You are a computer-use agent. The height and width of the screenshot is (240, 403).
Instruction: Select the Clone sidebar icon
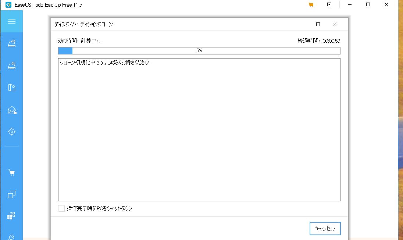pos(11,194)
